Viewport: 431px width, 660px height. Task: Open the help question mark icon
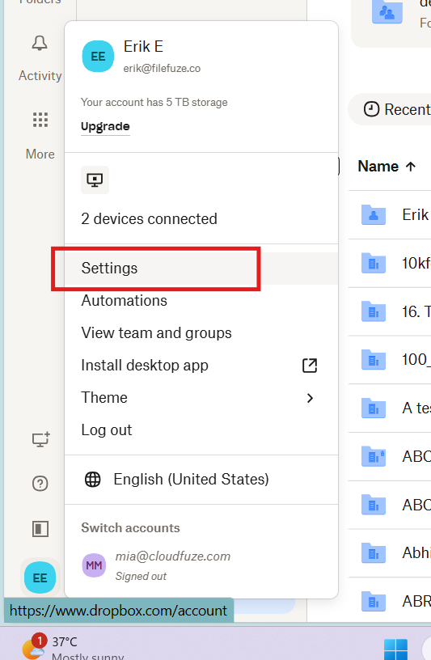40,483
